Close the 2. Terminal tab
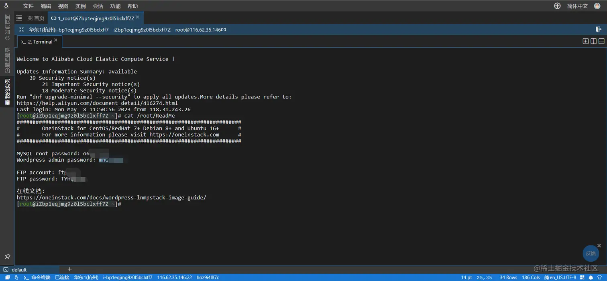607x281 pixels. 56,40
